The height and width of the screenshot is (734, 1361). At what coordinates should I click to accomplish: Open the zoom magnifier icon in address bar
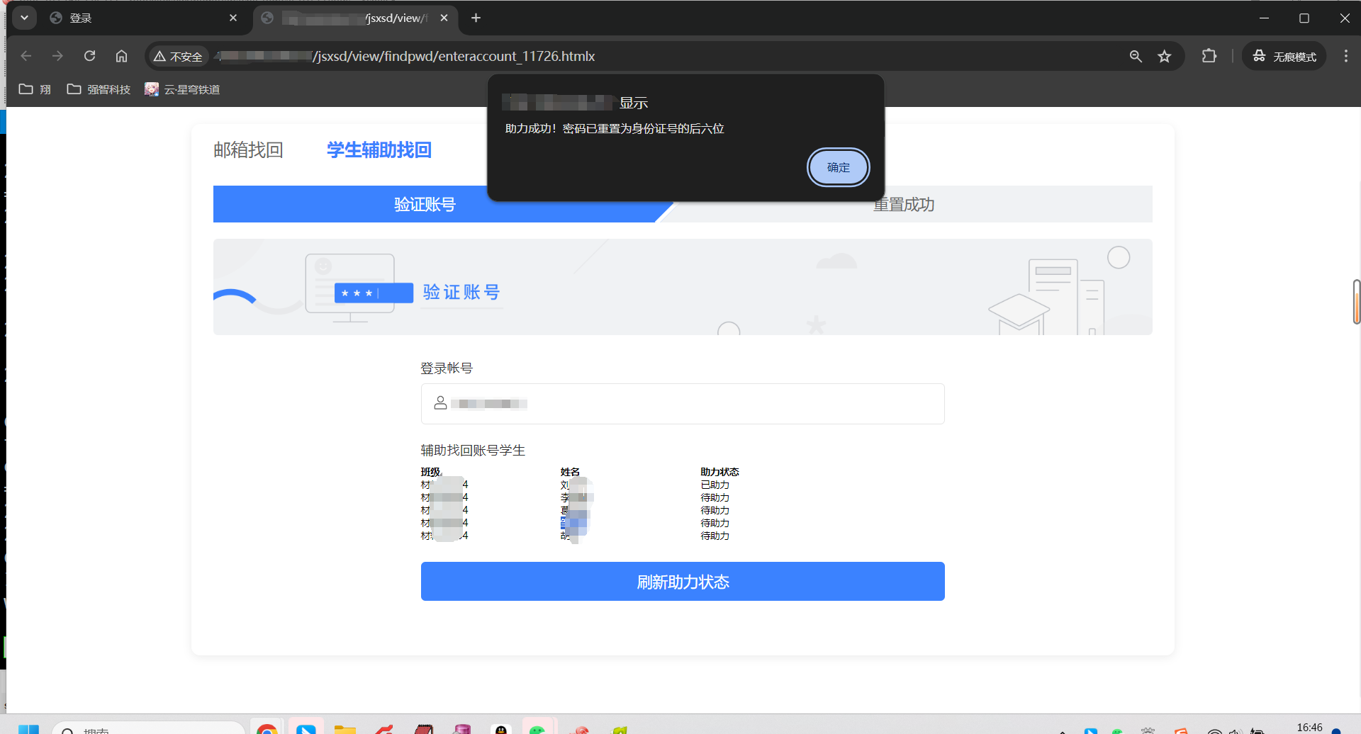click(1136, 56)
